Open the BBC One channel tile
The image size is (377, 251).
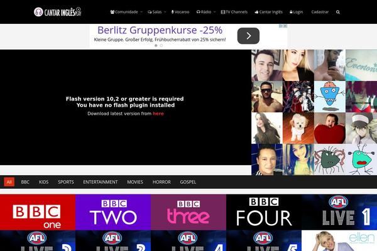pos(38,212)
